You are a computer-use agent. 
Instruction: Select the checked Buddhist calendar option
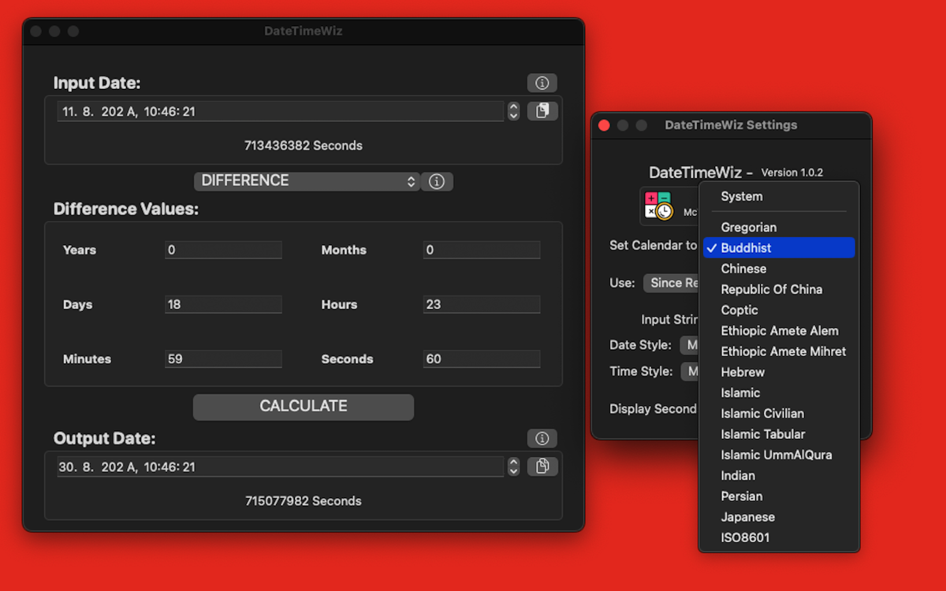click(x=779, y=247)
